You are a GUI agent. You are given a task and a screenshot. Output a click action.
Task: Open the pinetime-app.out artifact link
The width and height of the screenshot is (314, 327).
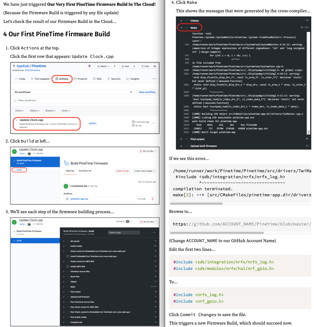click(x=79, y=199)
